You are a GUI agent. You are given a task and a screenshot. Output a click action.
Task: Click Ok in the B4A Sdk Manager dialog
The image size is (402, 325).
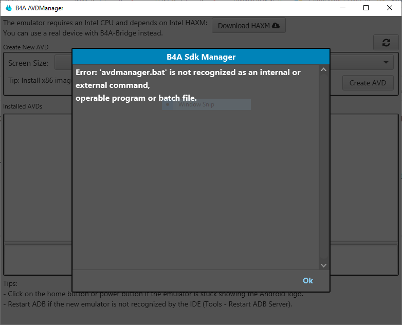coord(307,281)
